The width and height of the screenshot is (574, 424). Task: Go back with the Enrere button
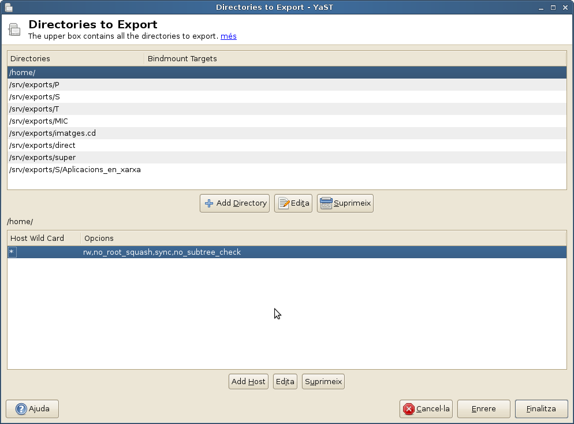(483, 409)
